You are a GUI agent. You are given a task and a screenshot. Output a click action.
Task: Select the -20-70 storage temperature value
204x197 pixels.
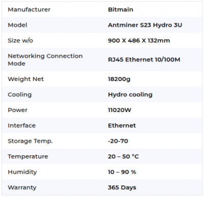(x=118, y=141)
